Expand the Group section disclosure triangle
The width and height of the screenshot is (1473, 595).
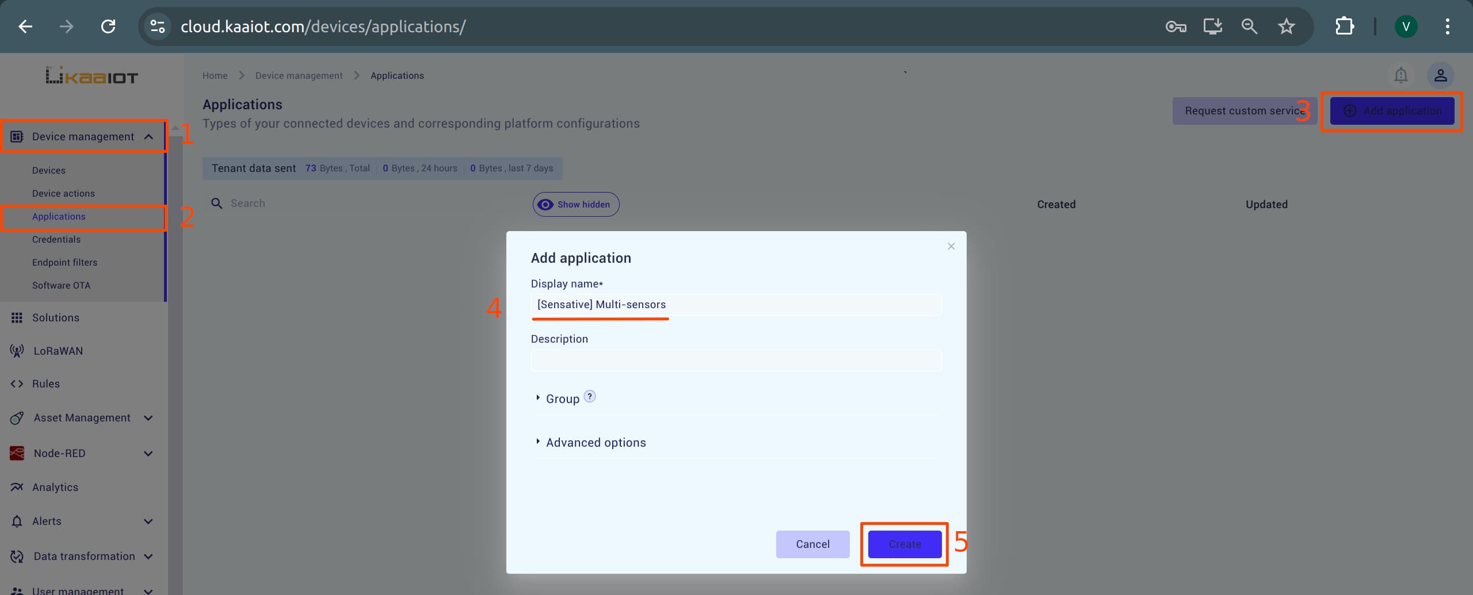coord(539,397)
